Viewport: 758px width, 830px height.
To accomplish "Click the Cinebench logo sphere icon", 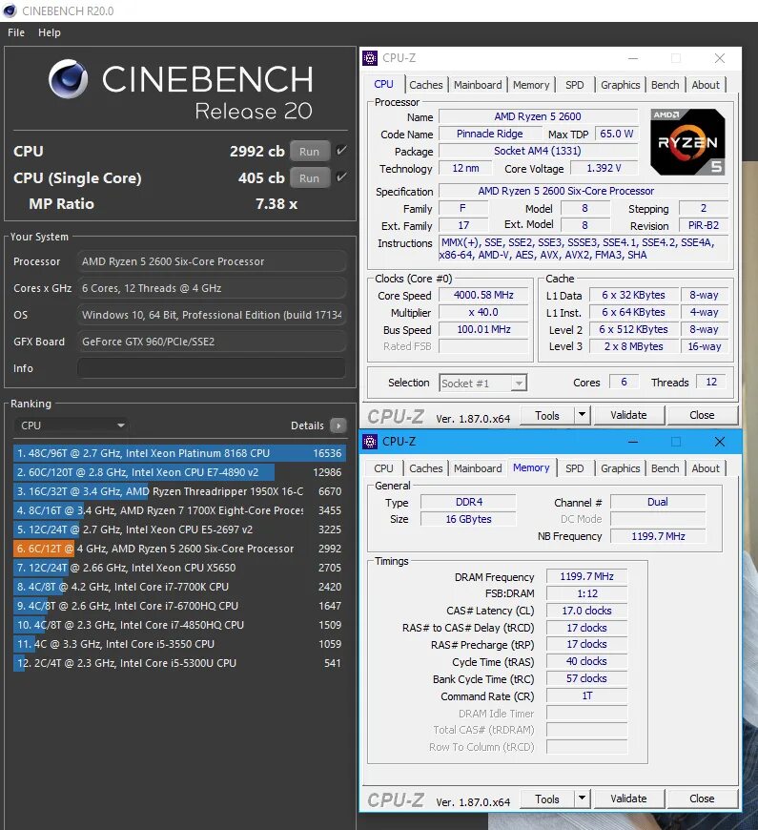I will click(69, 79).
